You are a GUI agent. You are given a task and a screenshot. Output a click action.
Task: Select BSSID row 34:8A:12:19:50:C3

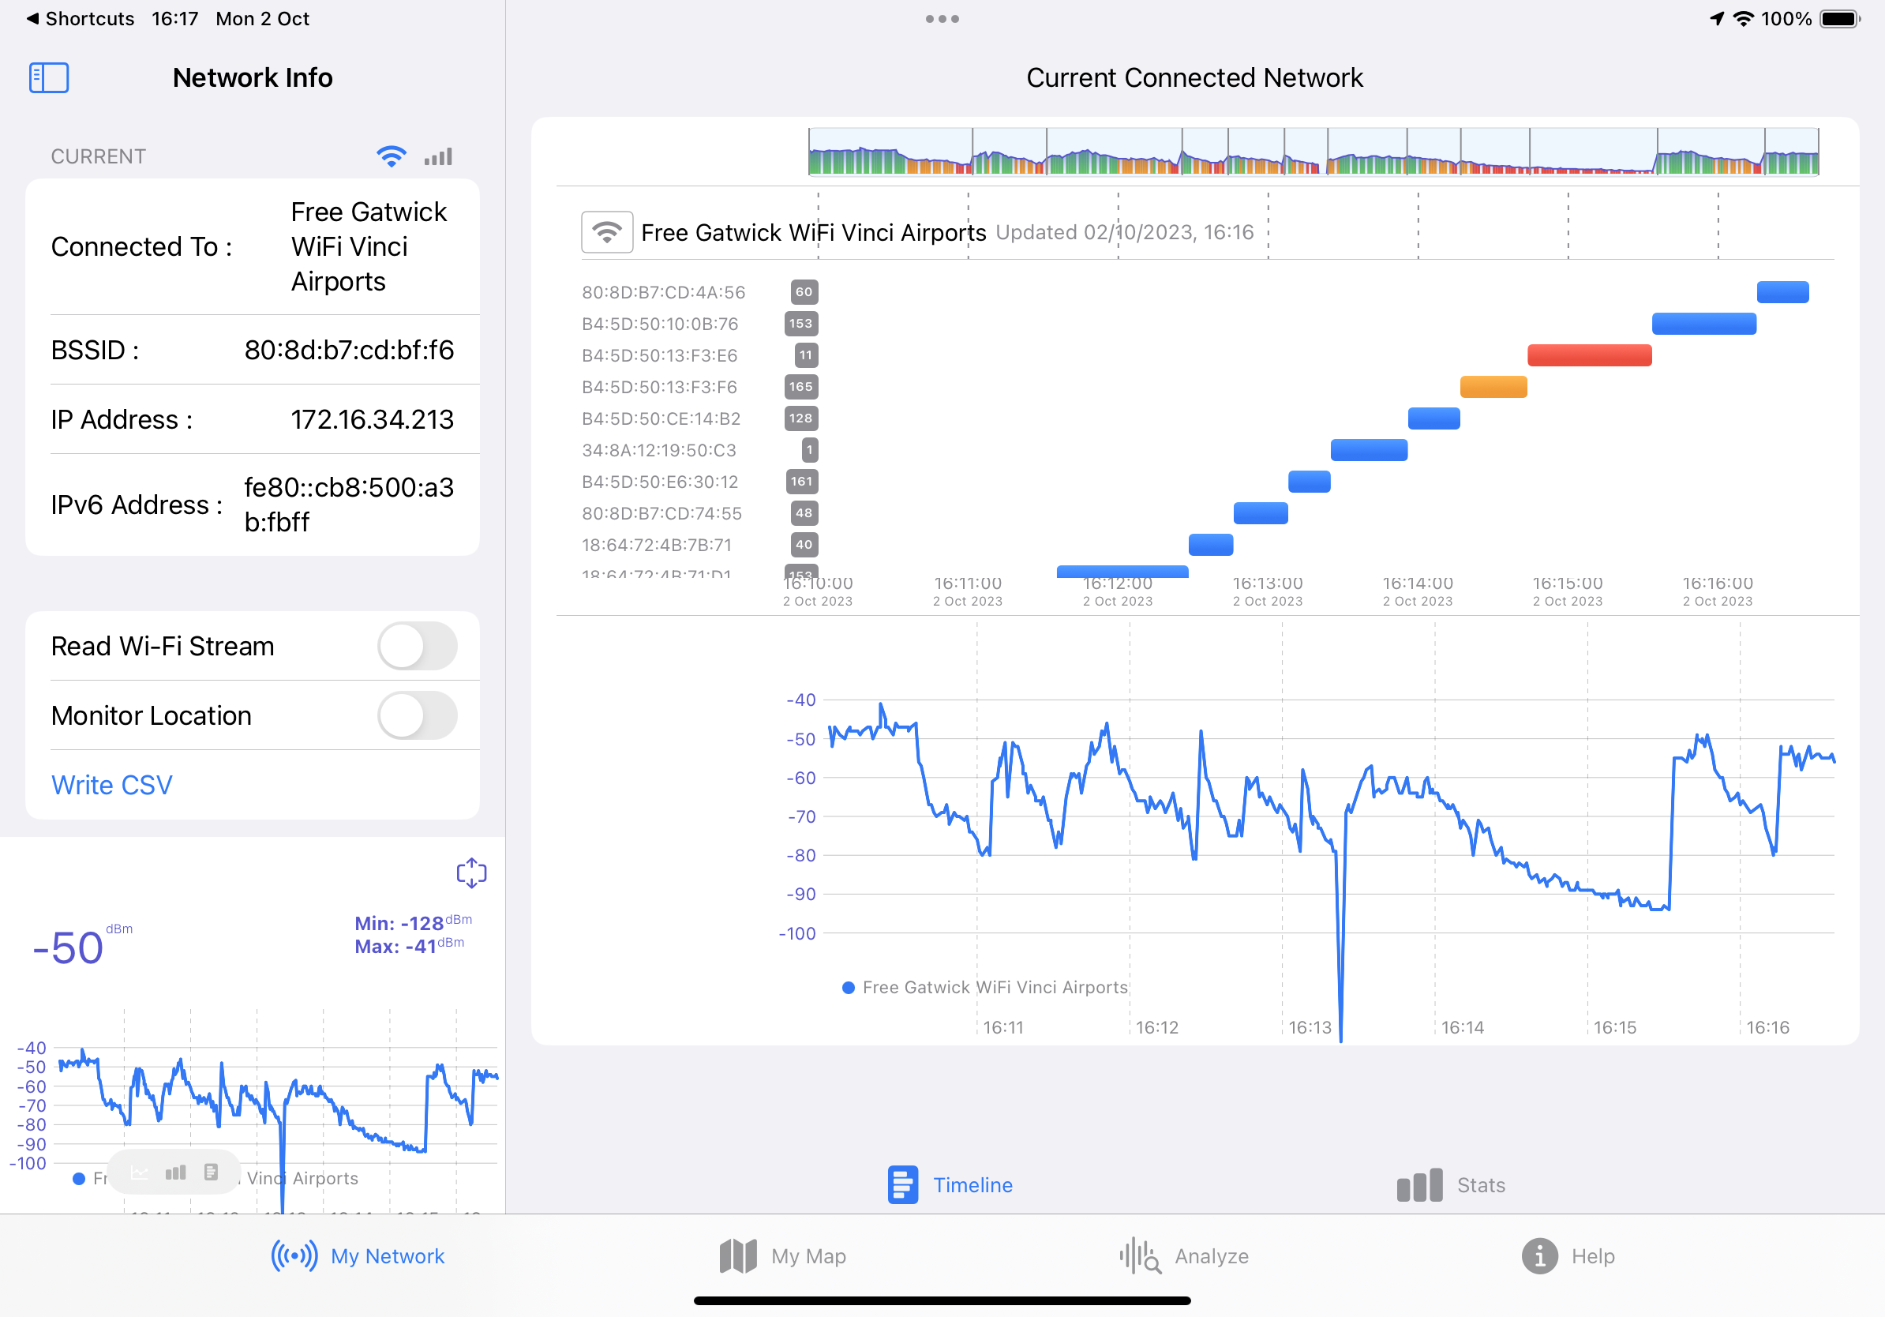659,450
